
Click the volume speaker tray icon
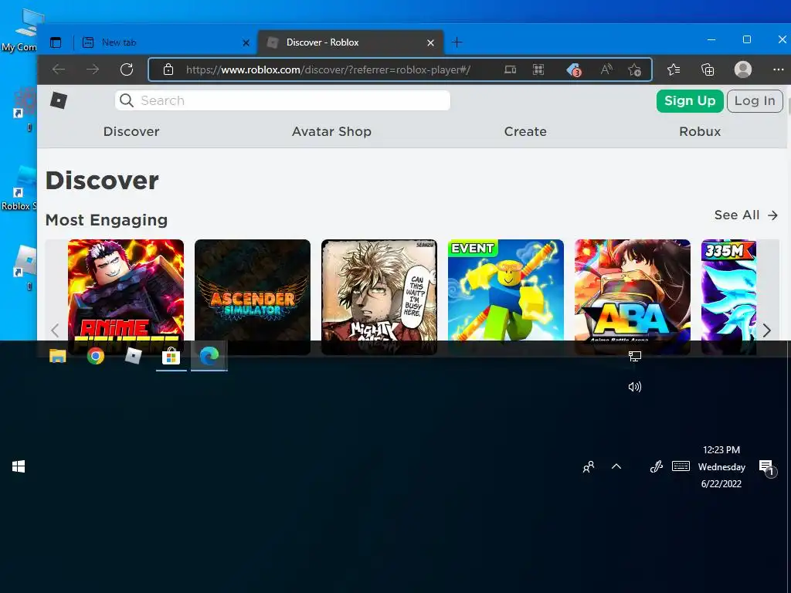[635, 387]
